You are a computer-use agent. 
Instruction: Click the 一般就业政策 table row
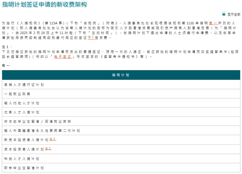(x=17, y=94)
